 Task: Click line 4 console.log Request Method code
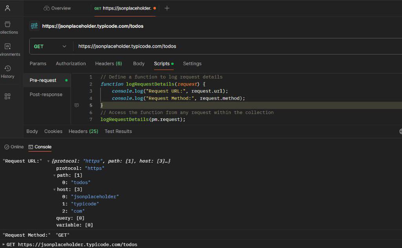179,98
